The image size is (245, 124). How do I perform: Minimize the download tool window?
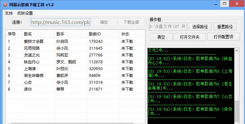pyautogui.click(x=216, y=4)
